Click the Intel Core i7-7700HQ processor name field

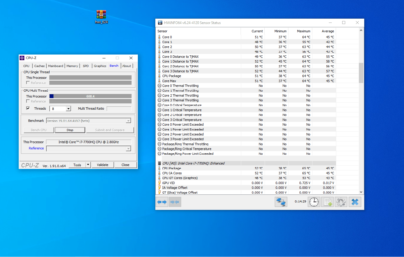[89, 142]
